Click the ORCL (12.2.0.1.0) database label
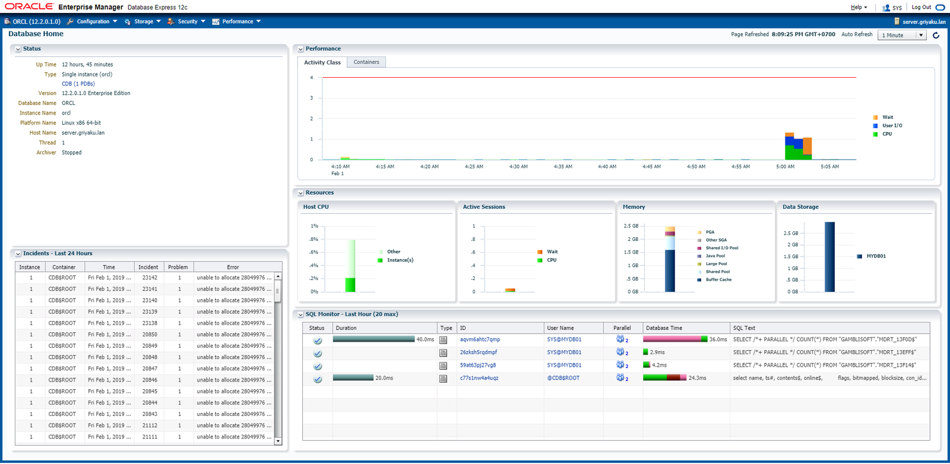The width and height of the screenshot is (950, 464). [37, 21]
